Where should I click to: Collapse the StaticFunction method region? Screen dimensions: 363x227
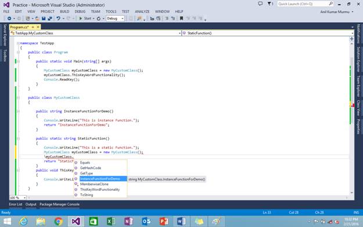click(x=18, y=139)
